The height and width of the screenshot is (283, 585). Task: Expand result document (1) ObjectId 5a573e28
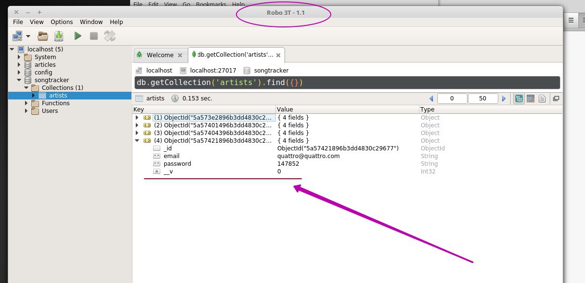pyautogui.click(x=137, y=117)
